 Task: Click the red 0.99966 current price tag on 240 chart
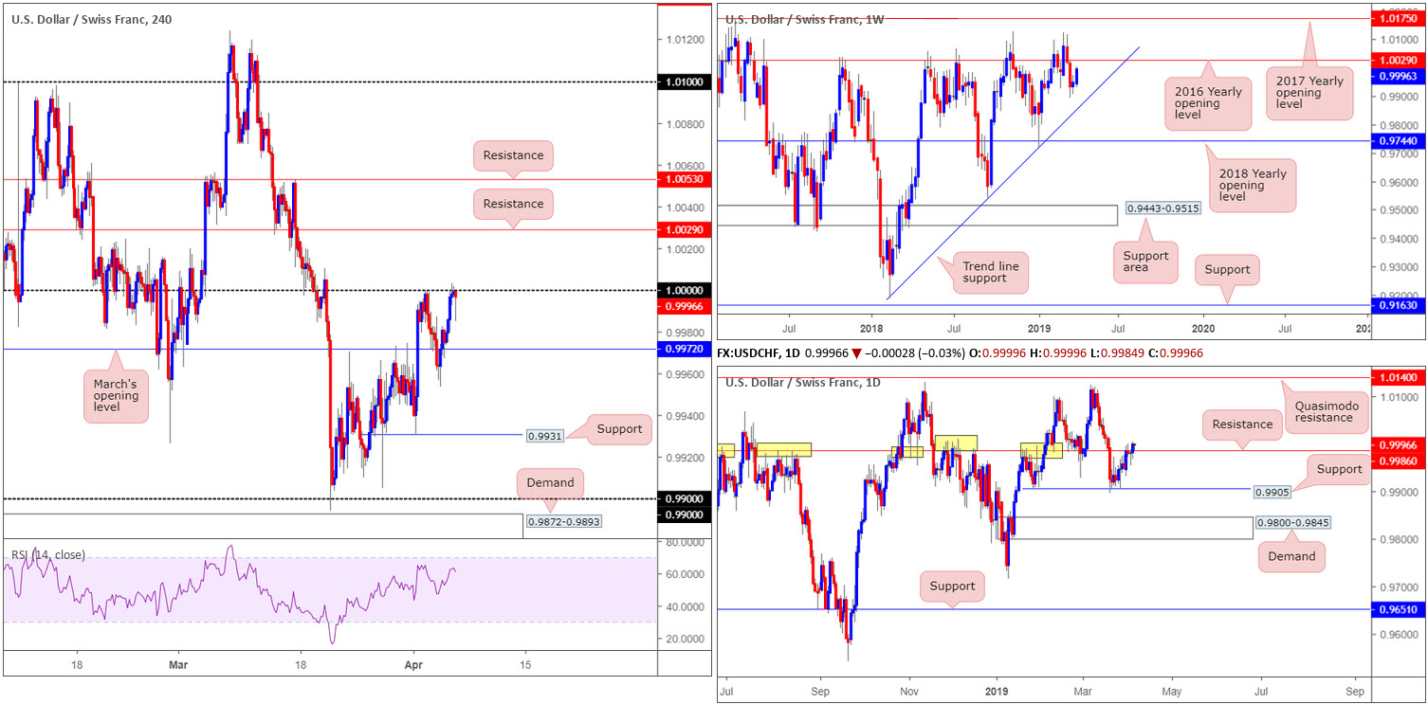click(686, 307)
